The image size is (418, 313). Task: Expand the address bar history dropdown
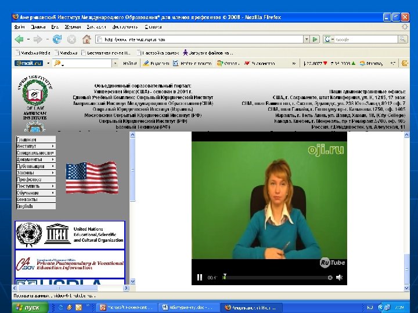pyautogui.click(x=307, y=39)
